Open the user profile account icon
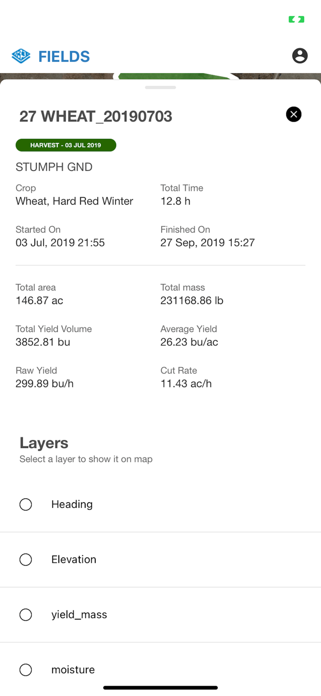 point(300,55)
